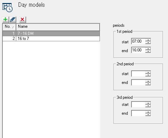Click the Name column header
The width and height of the screenshot is (168, 138).
(x=58, y=27)
